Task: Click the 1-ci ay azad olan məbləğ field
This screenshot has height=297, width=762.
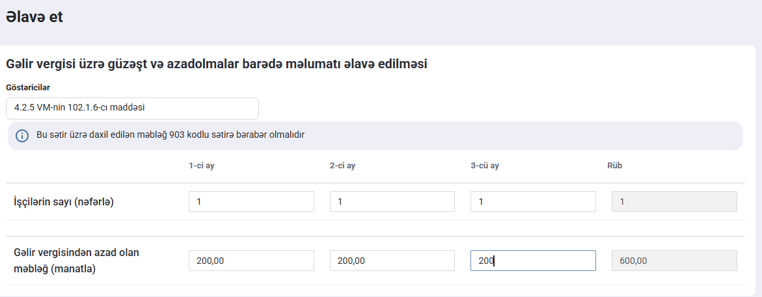Action: (251, 261)
